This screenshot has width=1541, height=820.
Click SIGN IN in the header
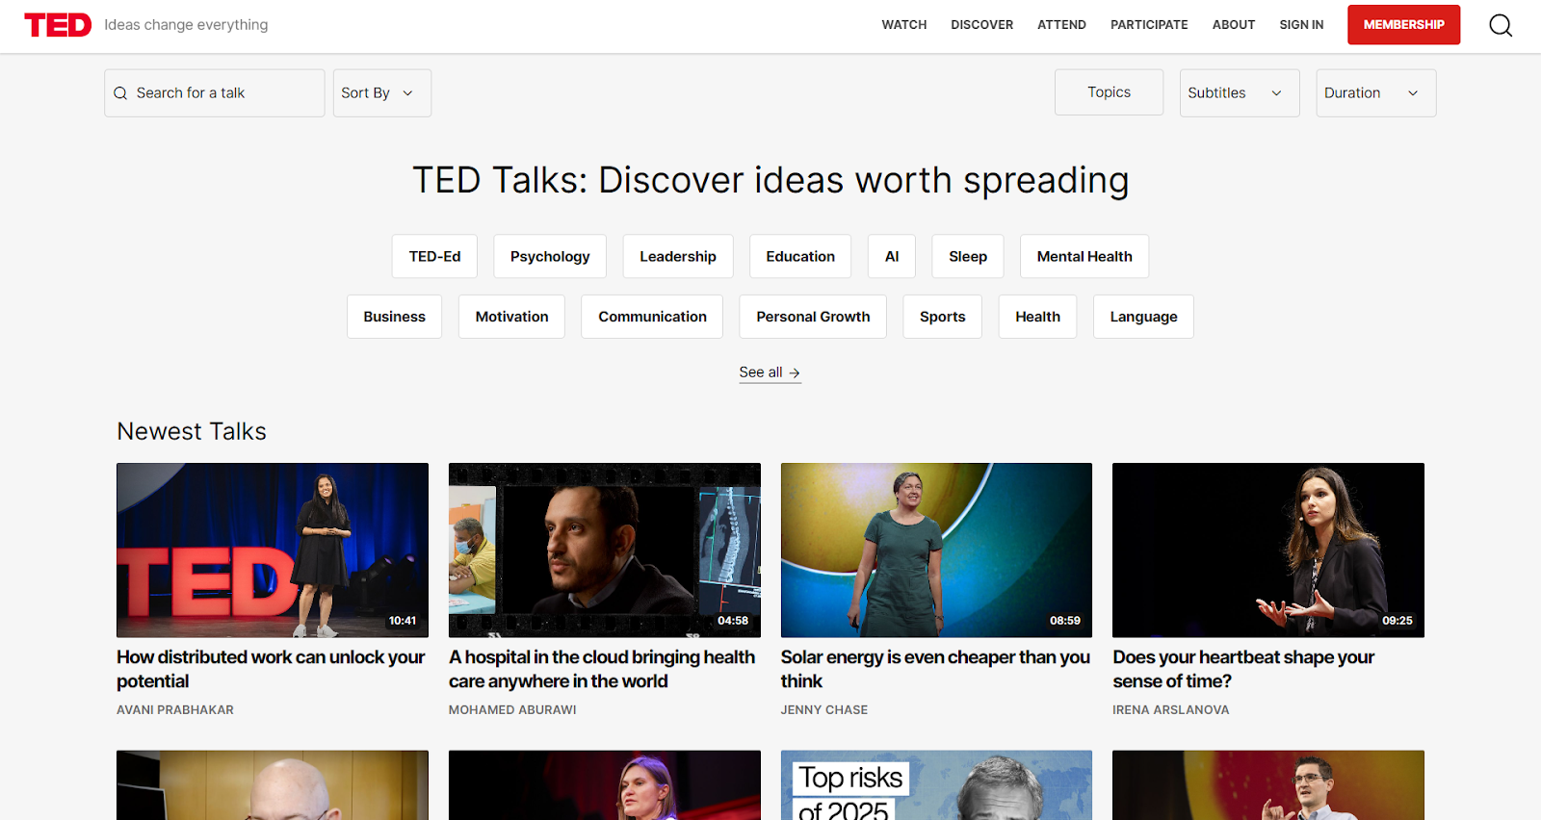1301,25
